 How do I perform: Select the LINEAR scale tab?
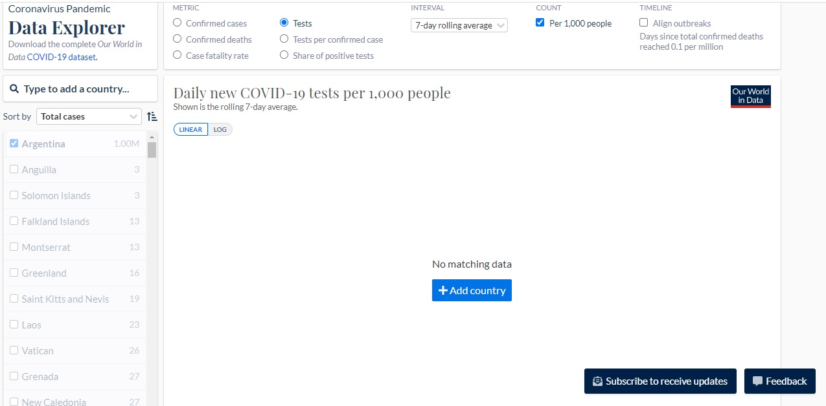(190, 129)
